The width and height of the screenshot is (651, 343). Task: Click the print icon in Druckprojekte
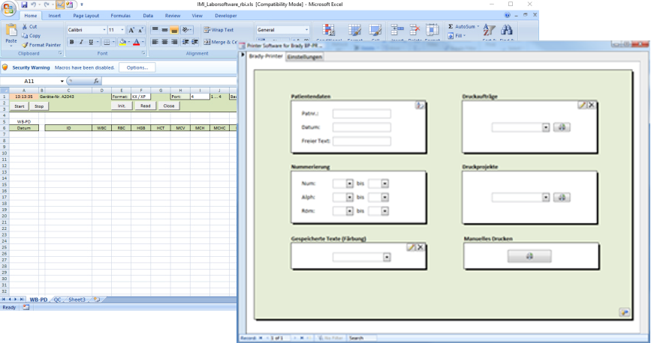(x=562, y=197)
